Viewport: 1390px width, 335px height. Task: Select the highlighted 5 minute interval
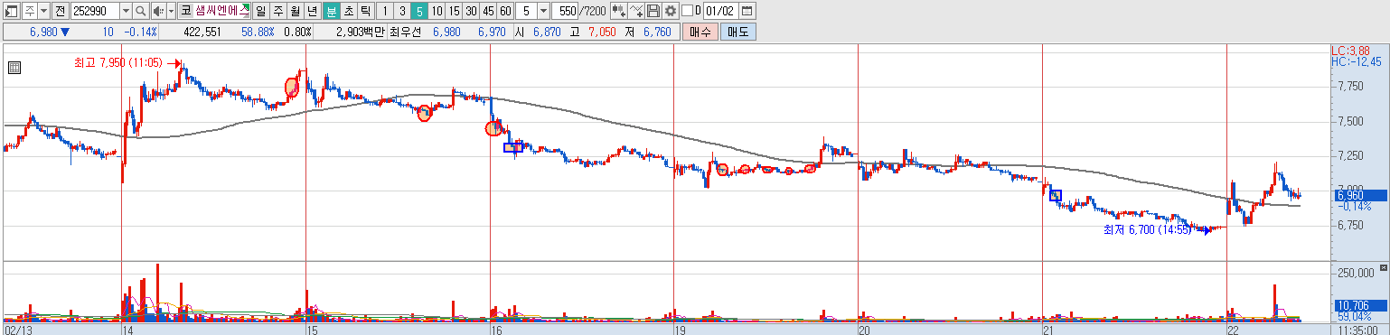pyautogui.click(x=419, y=11)
